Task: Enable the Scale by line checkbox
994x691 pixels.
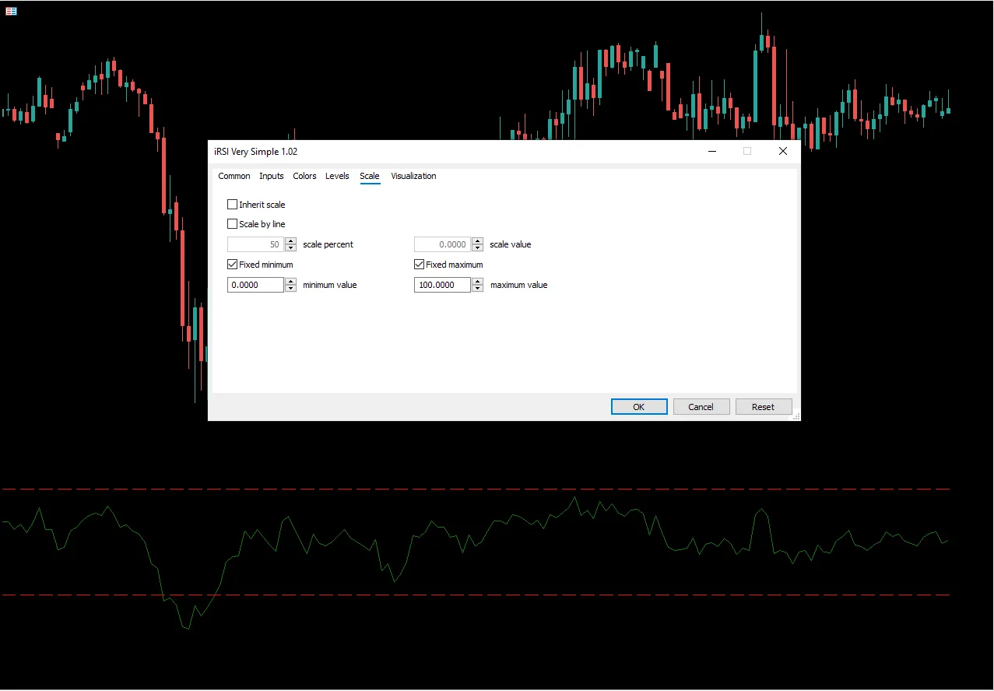Action: (232, 224)
